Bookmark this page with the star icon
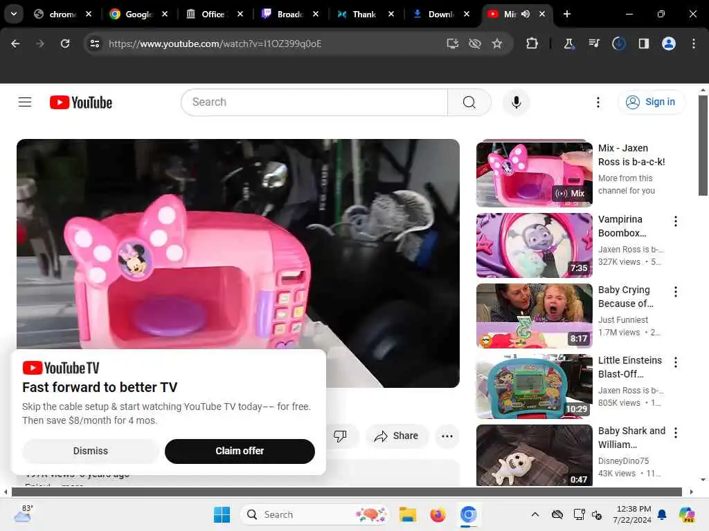 (497, 44)
